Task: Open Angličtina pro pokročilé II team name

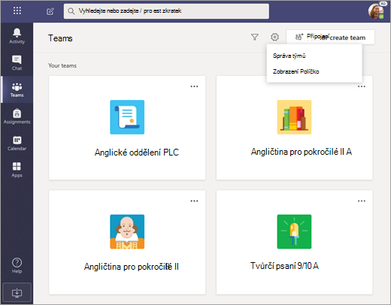Action: [x=132, y=267]
